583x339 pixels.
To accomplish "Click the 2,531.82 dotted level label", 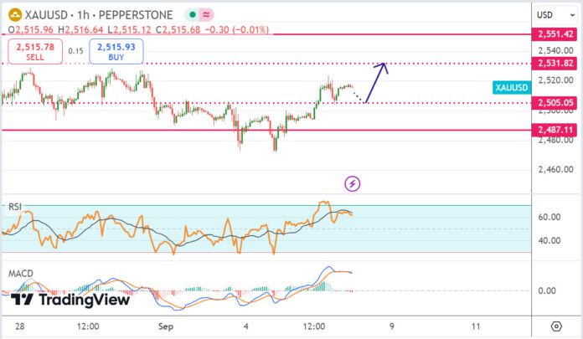I will click(x=555, y=63).
